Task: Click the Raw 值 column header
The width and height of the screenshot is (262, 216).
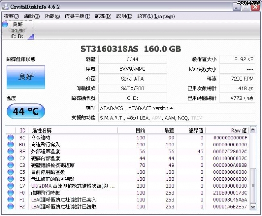Action: coord(227,130)
